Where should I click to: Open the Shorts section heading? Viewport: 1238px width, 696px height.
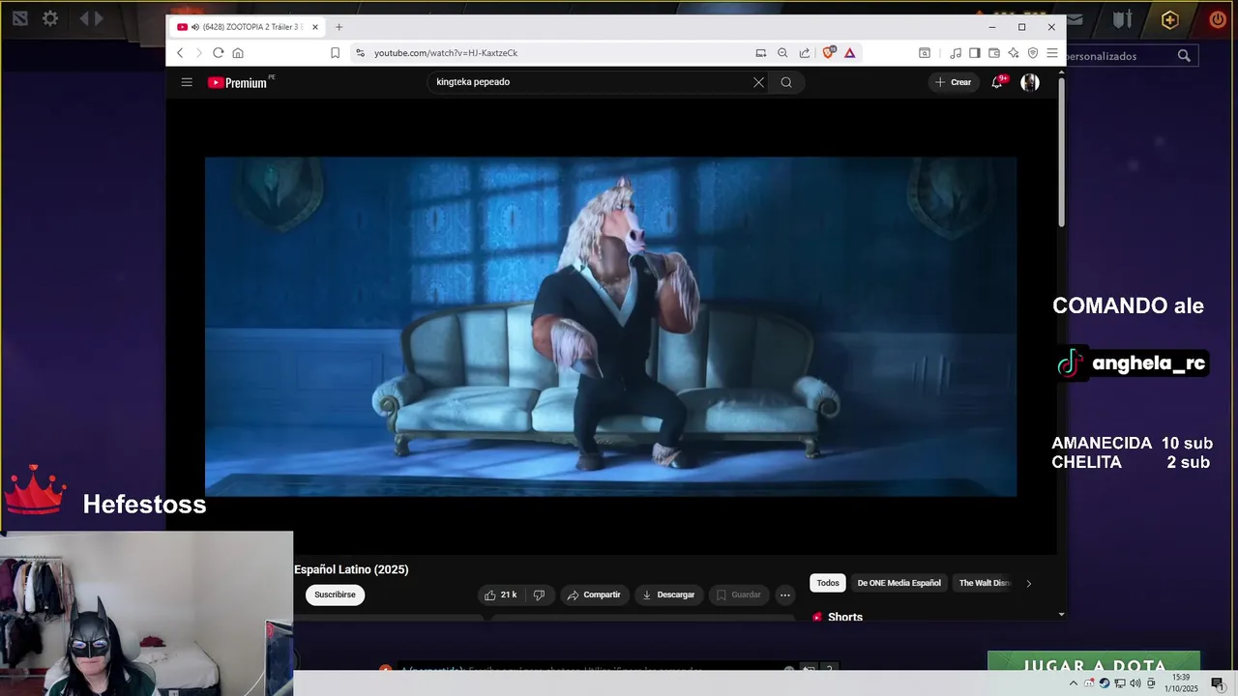838,617
